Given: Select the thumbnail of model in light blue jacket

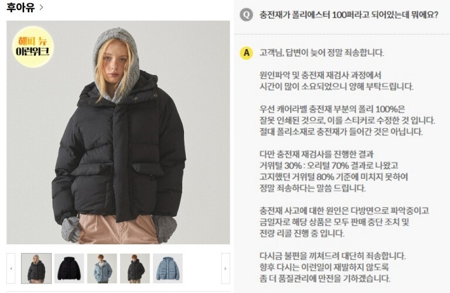Looking at the screenshot, I should (x=102, y=268).
